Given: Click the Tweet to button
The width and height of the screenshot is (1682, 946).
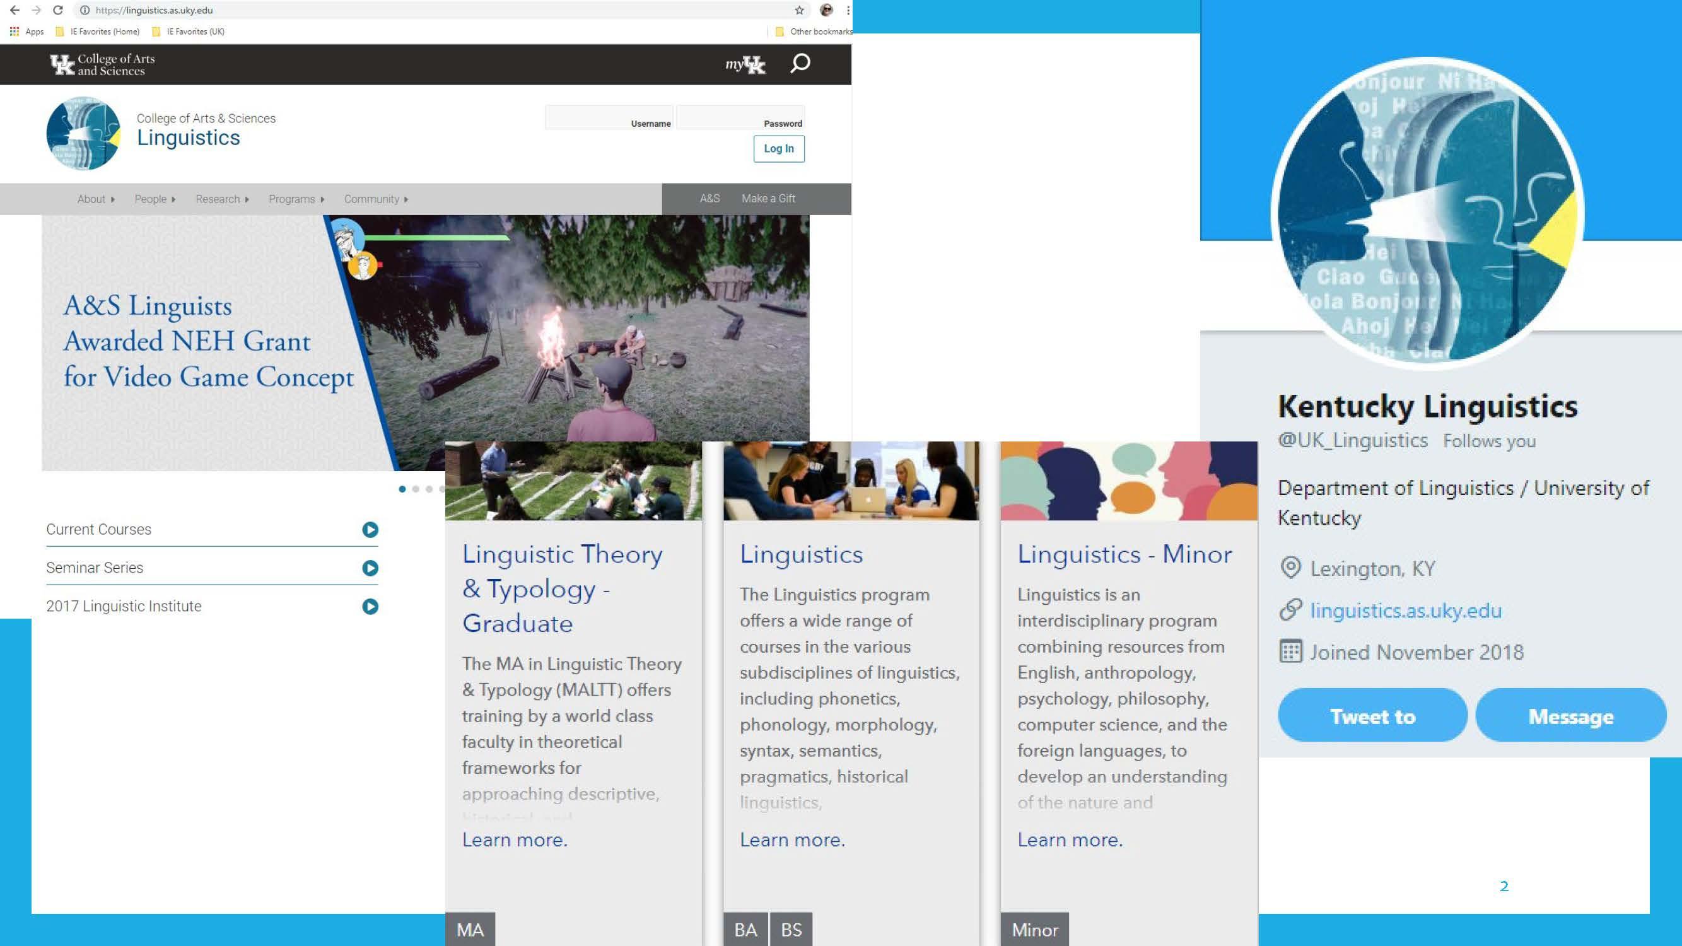Looking at the screenshot, I should 1372,716.
